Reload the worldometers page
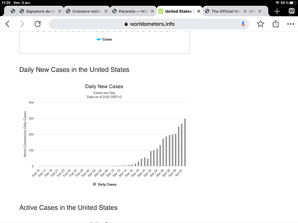298x223 pixels. [x=38, y=24]
